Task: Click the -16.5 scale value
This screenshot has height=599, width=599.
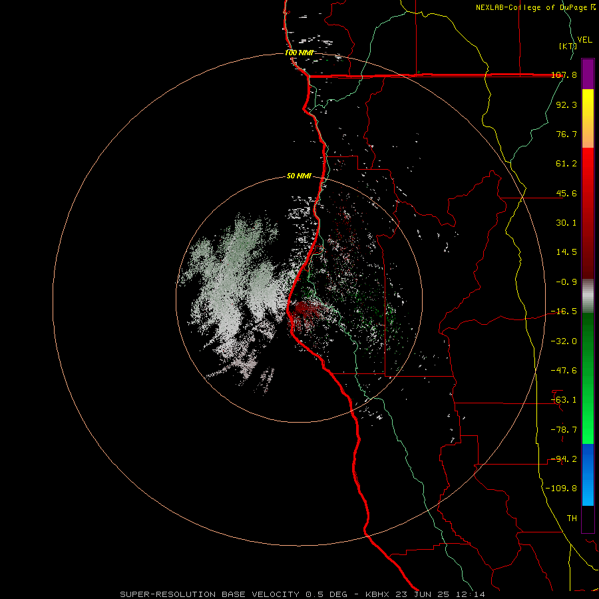Action: tap(564, 311)
